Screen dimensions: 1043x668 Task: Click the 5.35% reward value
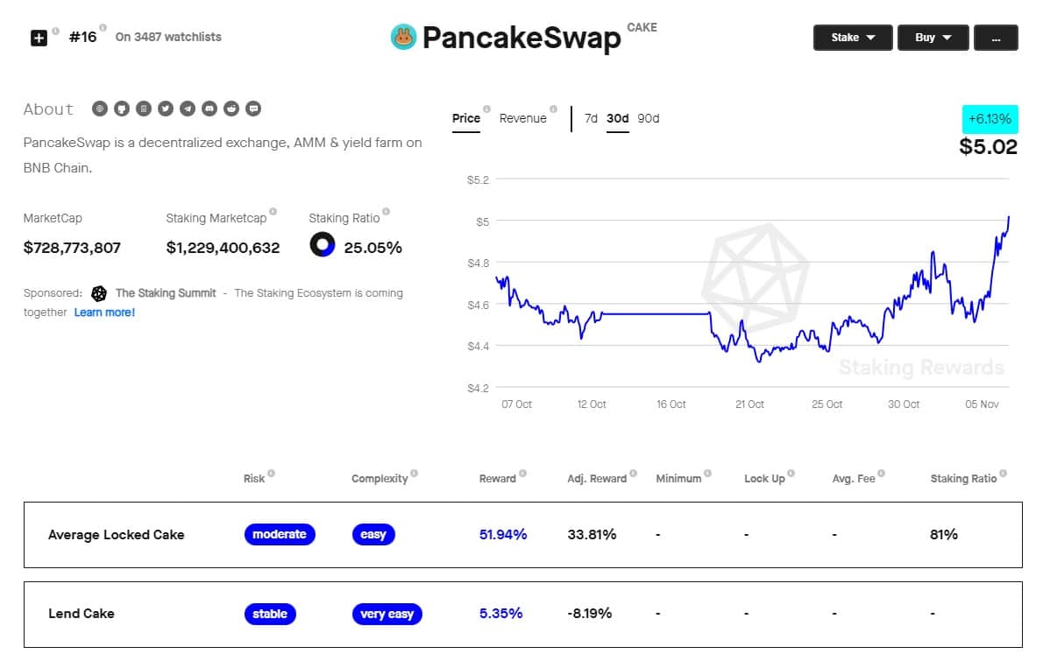coord(500,614)
